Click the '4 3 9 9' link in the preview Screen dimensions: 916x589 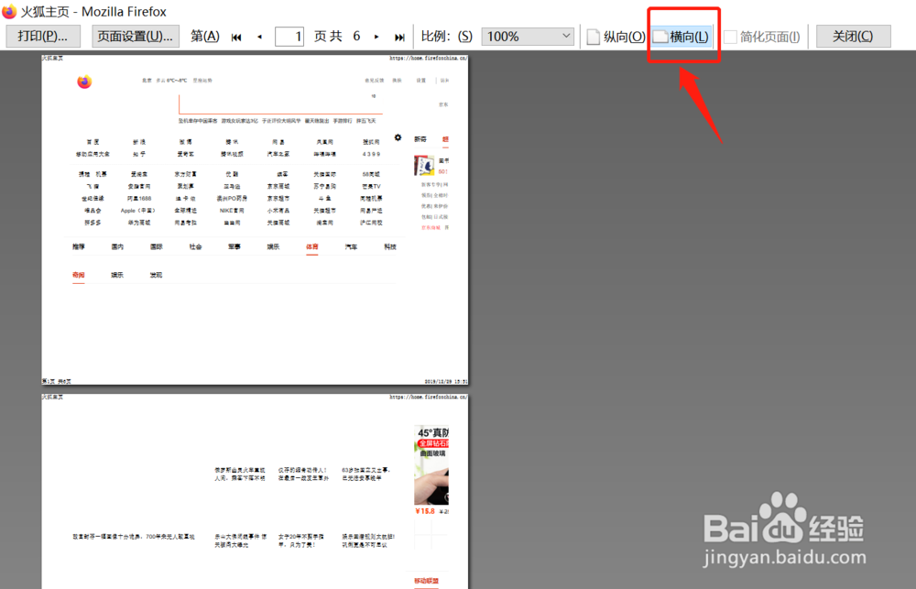371,154
